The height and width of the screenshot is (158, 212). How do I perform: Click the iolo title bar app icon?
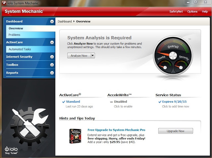(4, 3)
